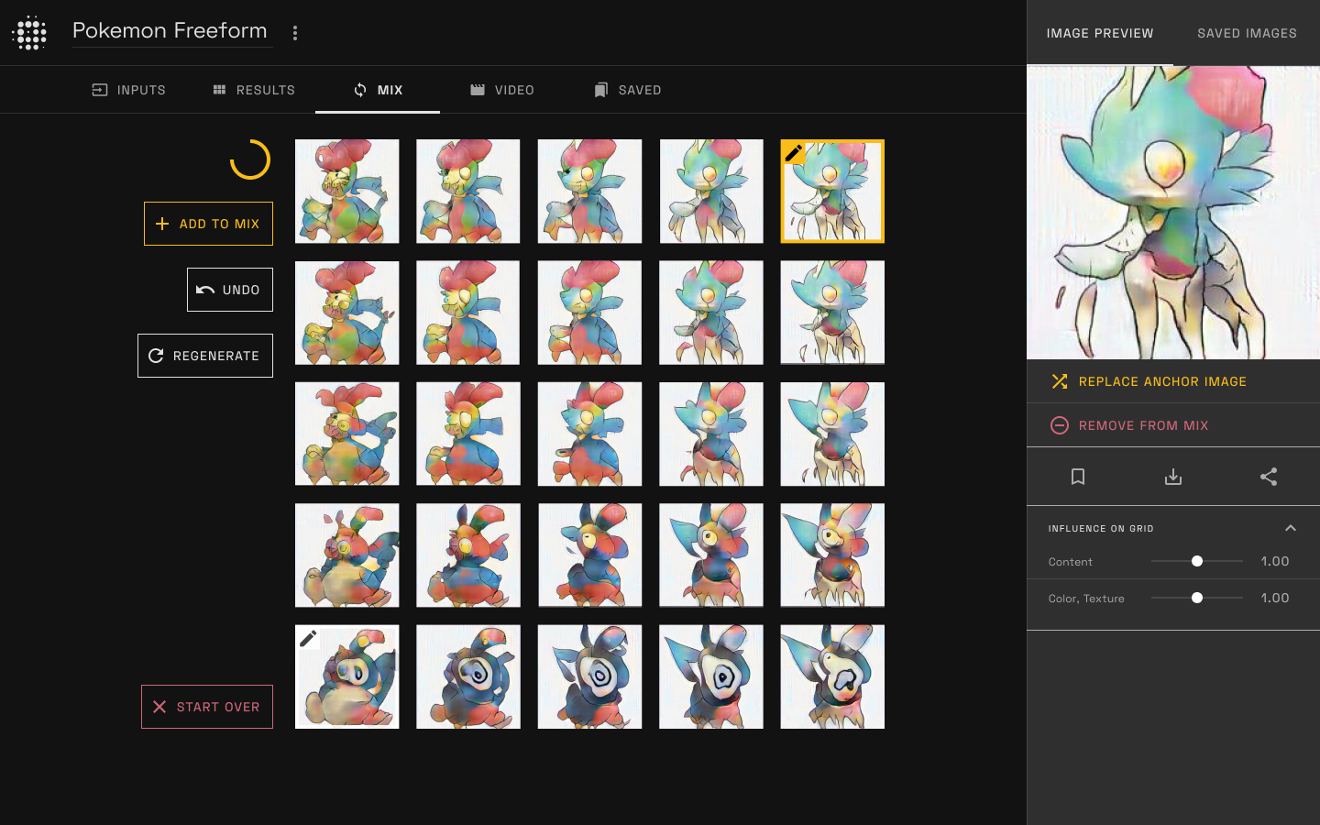
Task: Open the three-dot project options menu
Action: click(295, 33)
